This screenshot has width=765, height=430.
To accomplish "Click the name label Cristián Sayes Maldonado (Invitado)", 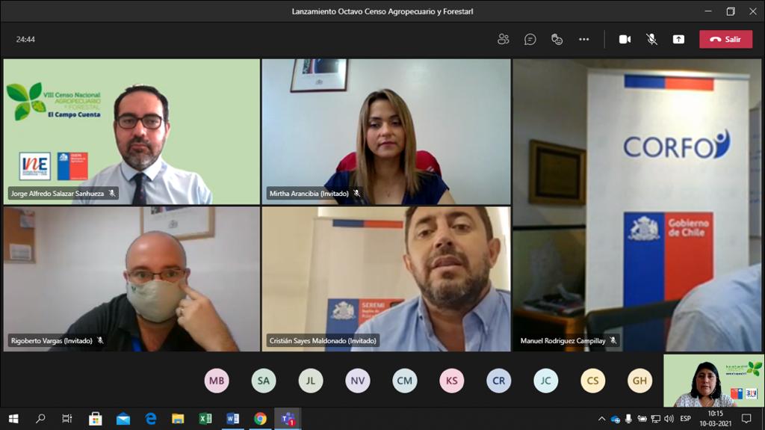I will (323, 340).
